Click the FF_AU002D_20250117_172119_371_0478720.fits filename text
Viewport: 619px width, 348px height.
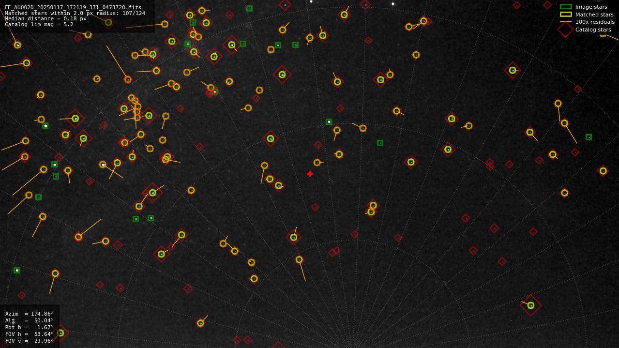73,7
